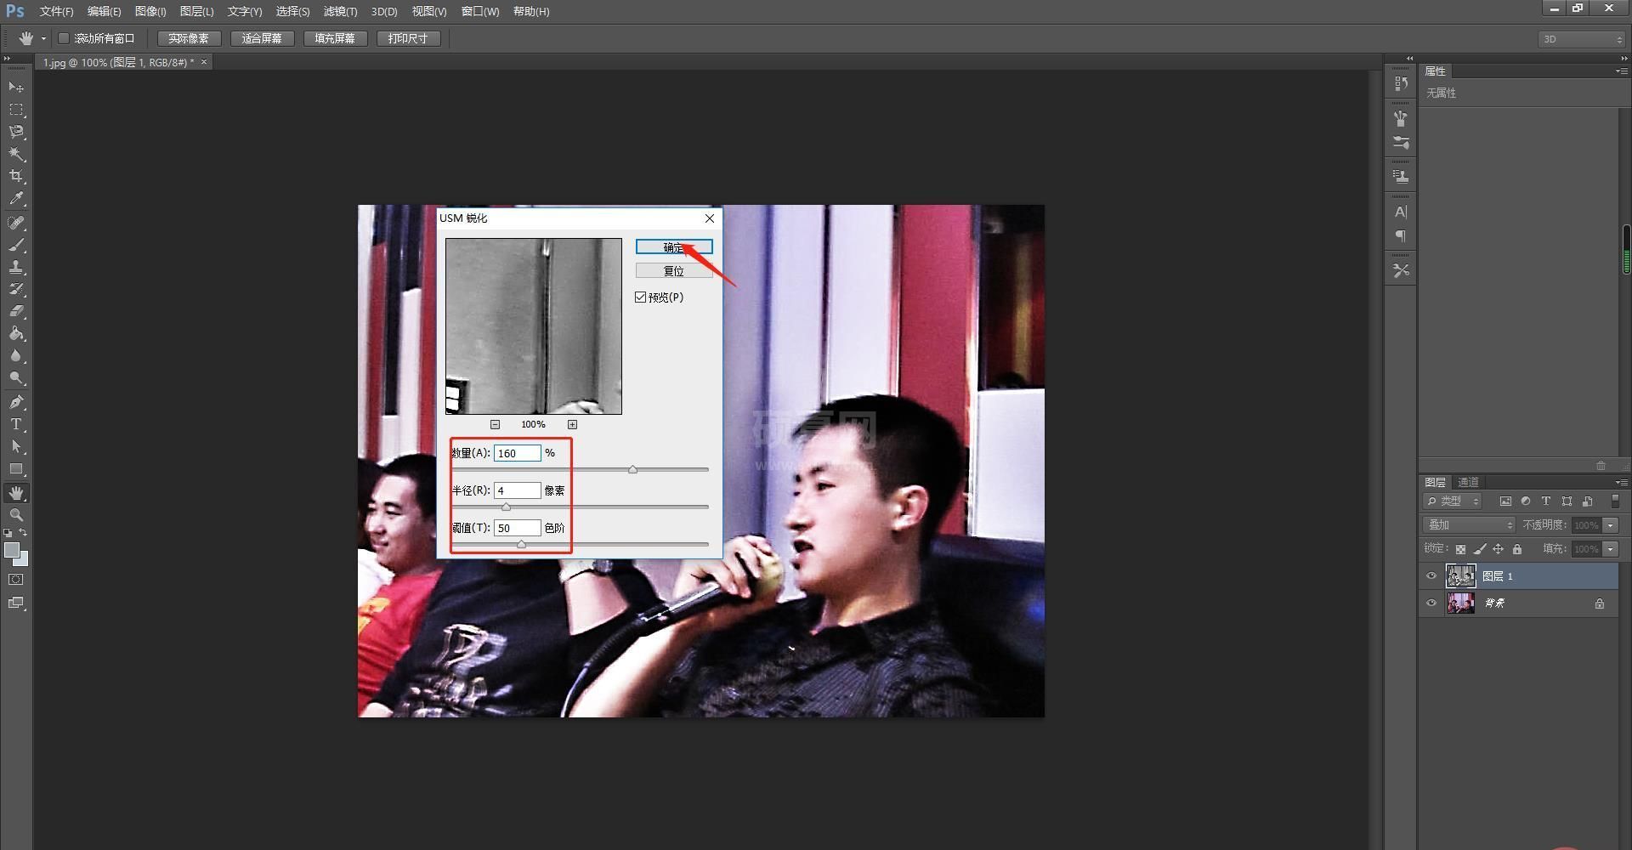
Task: Filter layers by adjustment layer icon
Action: click(1526, 501)
